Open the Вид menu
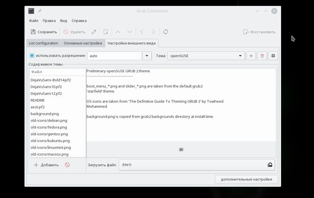This screenshot has width=314, height=198. pyautogui.click(x=64, y=21)
